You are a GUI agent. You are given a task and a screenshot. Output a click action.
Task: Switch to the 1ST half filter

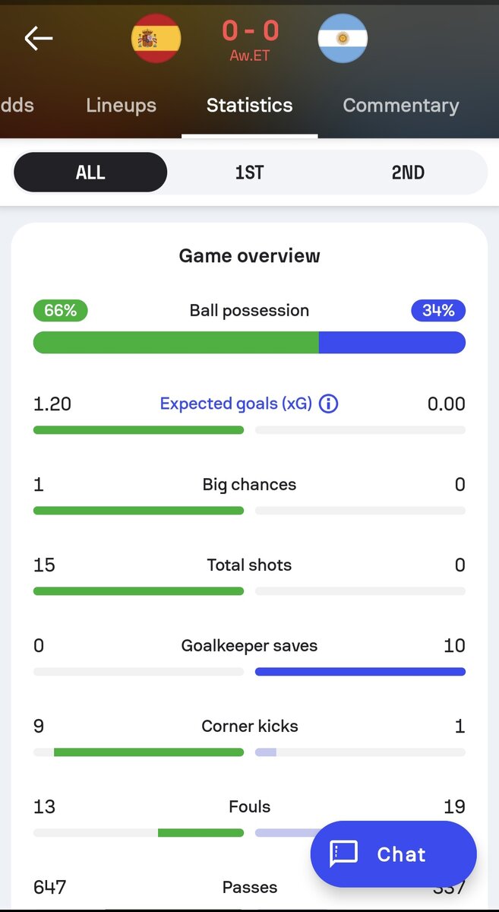(249, 173)
